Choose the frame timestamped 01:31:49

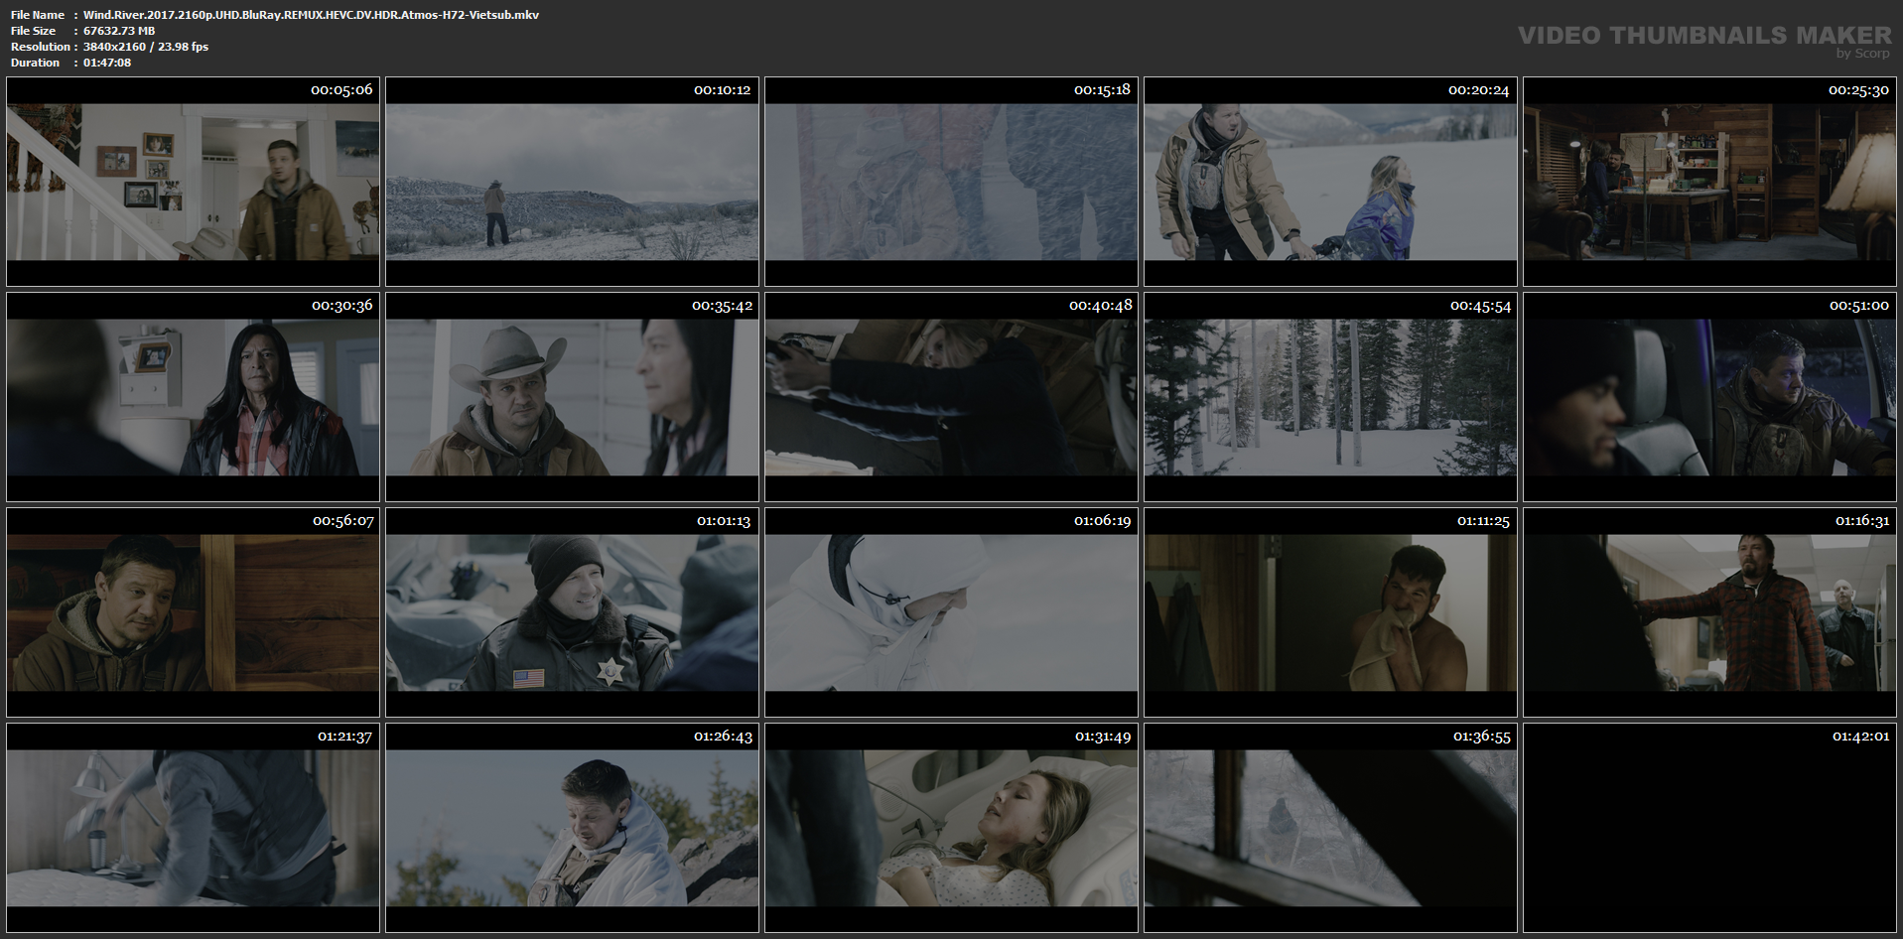[x=951, y=828]
